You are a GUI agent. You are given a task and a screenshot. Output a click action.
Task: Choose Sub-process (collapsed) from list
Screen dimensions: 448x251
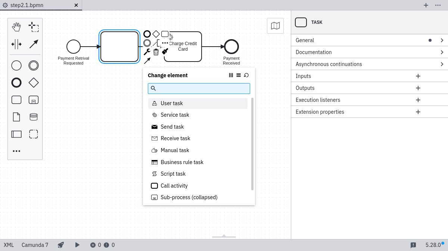[198, 197]
